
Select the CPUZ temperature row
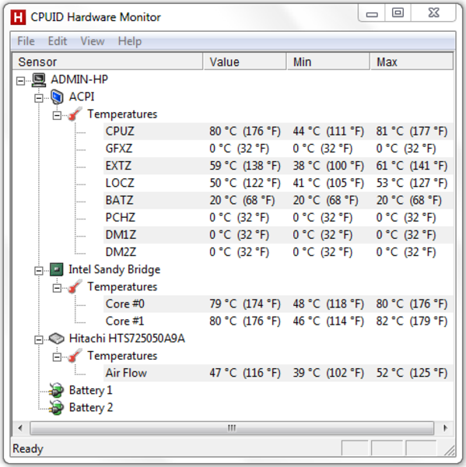279,132
